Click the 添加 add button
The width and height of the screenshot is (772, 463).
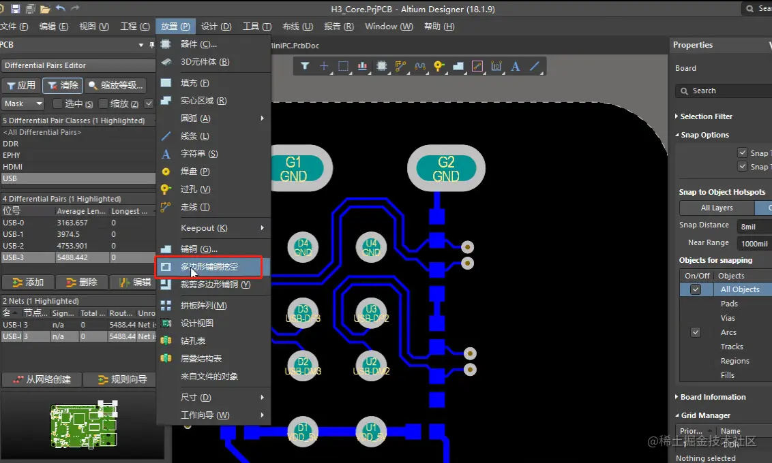click(27, 282)
